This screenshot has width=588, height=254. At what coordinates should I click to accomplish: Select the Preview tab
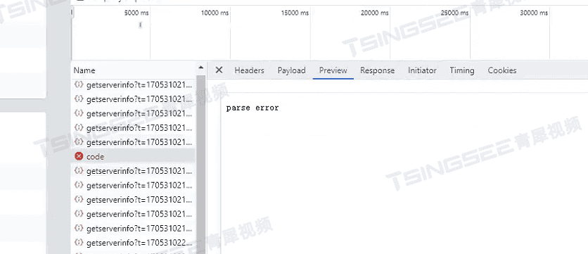click(333, 70)
